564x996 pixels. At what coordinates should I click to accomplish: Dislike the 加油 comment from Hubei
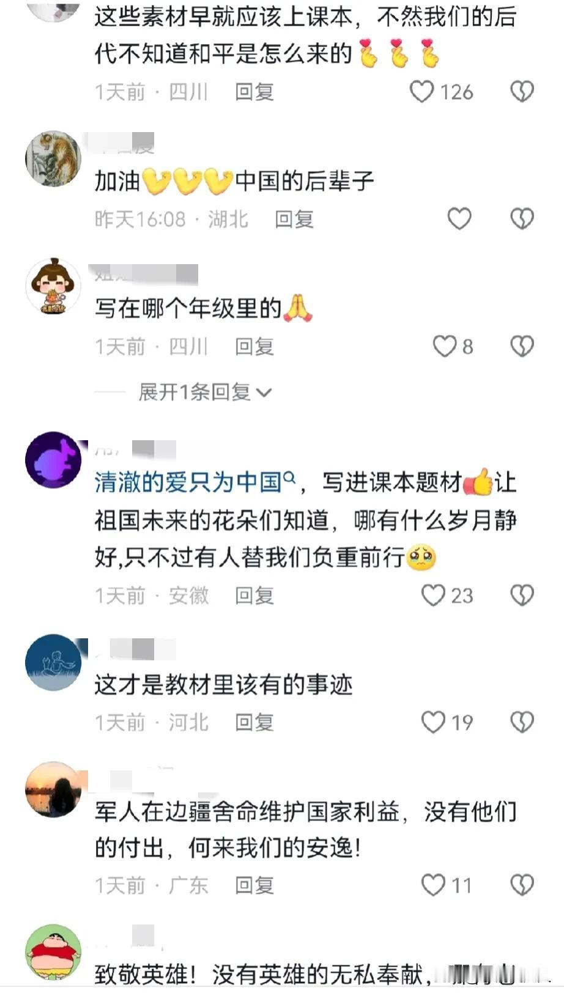[522, 219]
